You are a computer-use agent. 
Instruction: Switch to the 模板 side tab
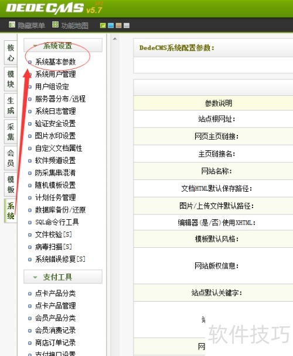point(11,184)
